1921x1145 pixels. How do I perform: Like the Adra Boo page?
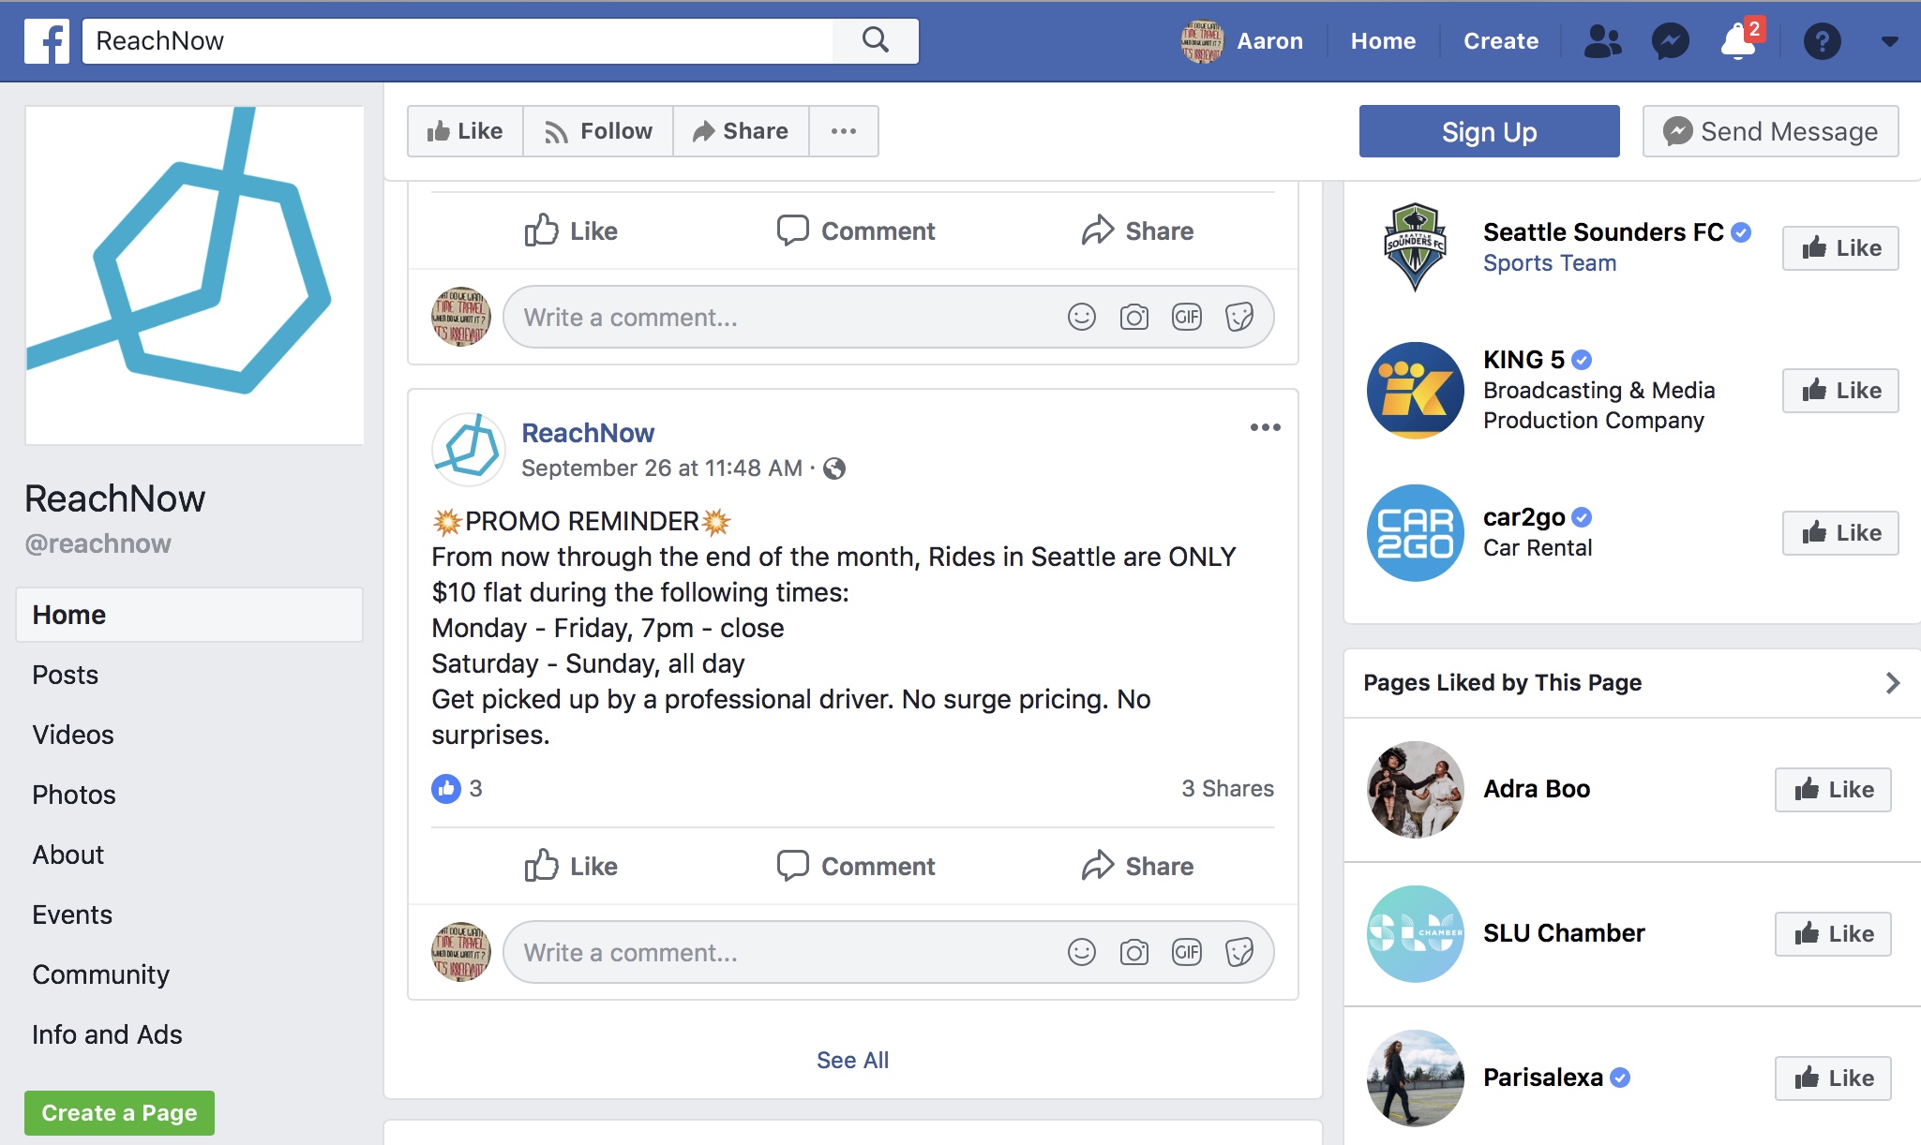[1833, 790]
